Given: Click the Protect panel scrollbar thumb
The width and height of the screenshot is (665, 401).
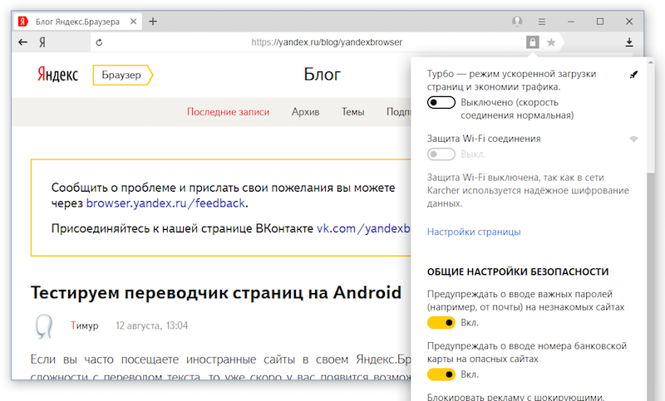Looking at the screenshot, I should pos(651,119).
